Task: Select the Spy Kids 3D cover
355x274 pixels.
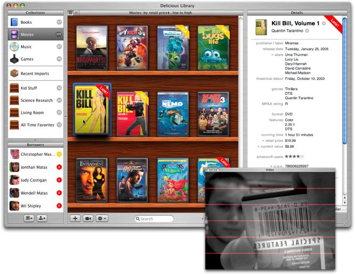Action: (x=132, y=48)
